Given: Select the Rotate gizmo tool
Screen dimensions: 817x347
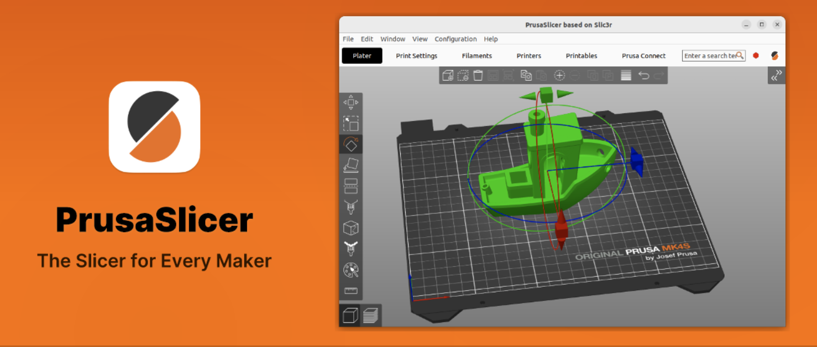Looking at the screenshot, I should click(351, 144).
